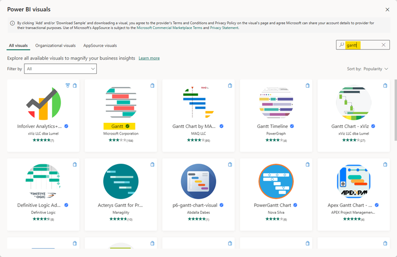Open the Gantt Timeline thumbnail
The image size is (397, 257).
coord(276,102)
